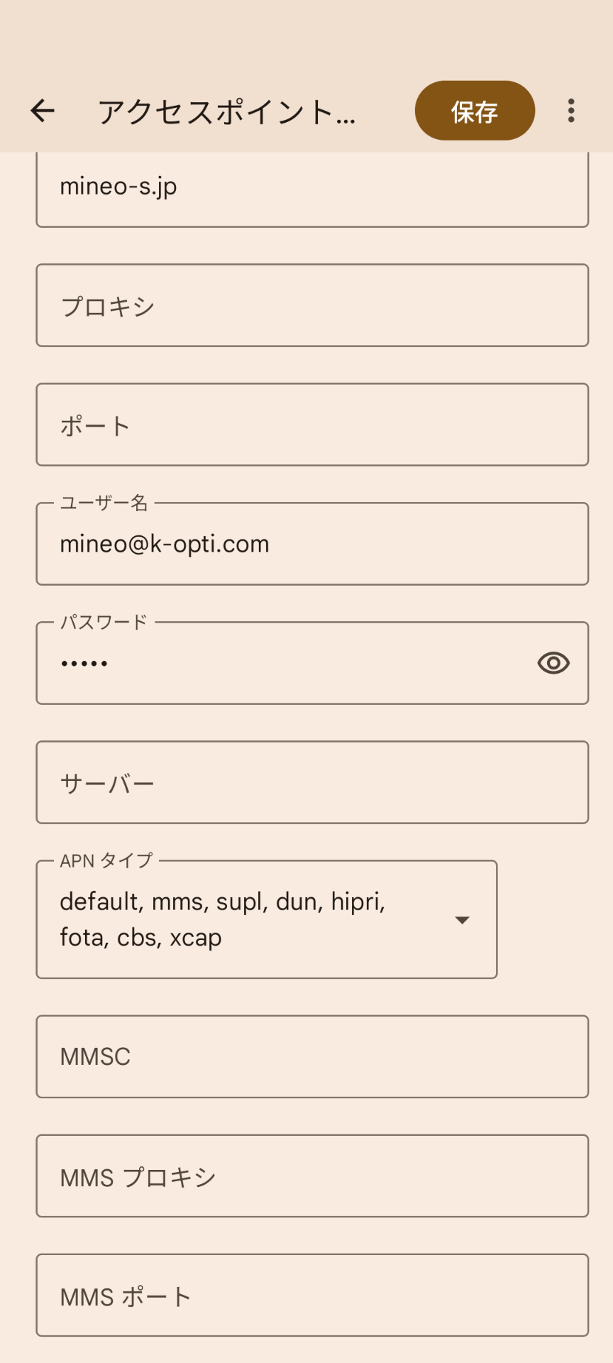Viewport: 613px width, 1363px height.
Task: Select the ポート input field
Action: click(x=312, y=425)
